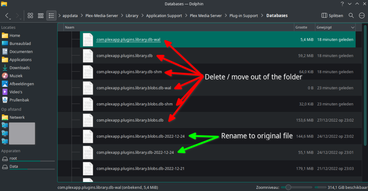Click the Splitsen split view button
Screen dimensions: 368x191
[x=332, y=16]
